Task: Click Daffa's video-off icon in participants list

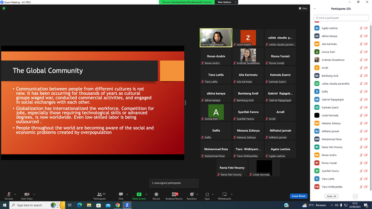Action: [366, 92]
